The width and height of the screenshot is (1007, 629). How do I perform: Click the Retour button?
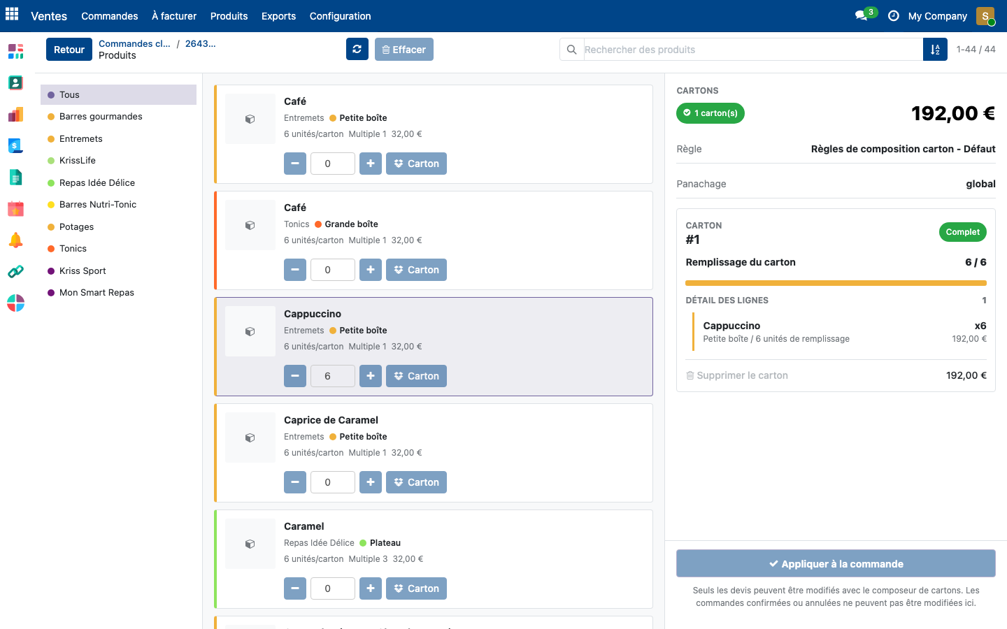(69, 50)
